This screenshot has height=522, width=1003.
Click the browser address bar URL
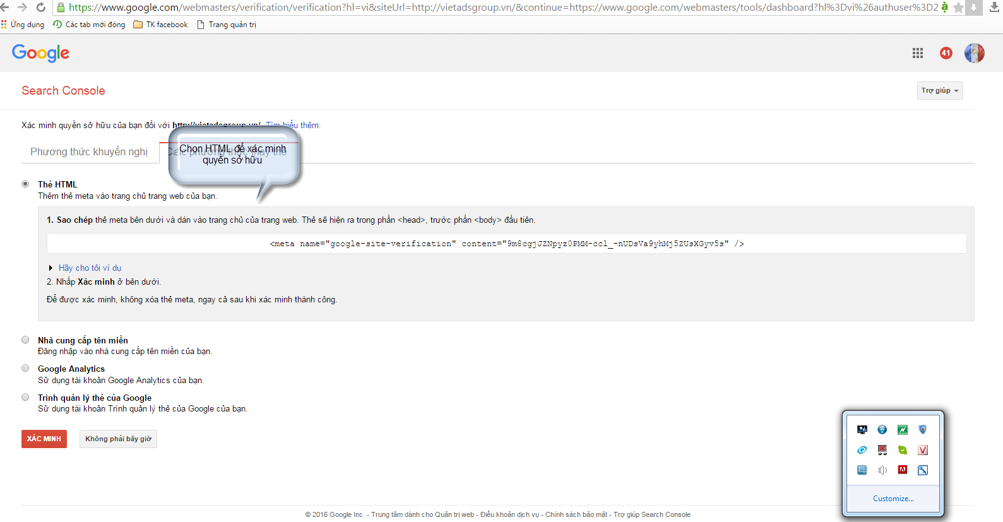point(503,8)
